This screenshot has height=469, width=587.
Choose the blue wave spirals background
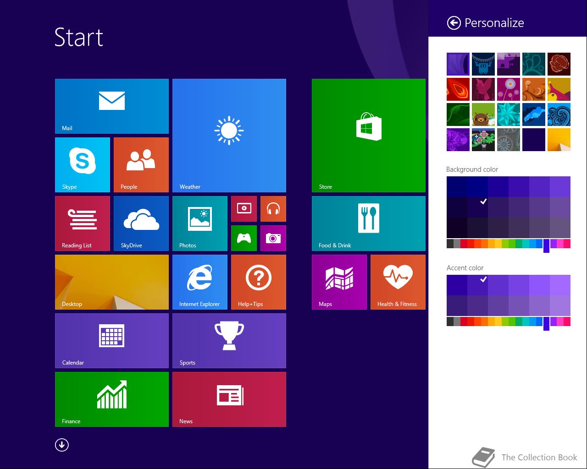point(559,115)
